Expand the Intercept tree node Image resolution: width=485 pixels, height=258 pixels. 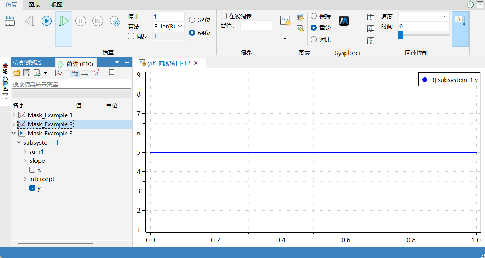coord(25,179)
